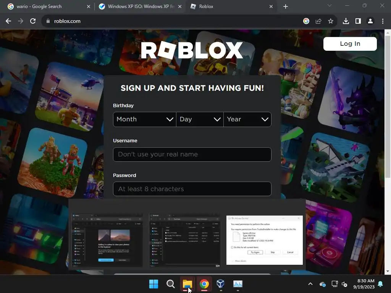Click the scrollbar down arrow

tap(388, 271)
